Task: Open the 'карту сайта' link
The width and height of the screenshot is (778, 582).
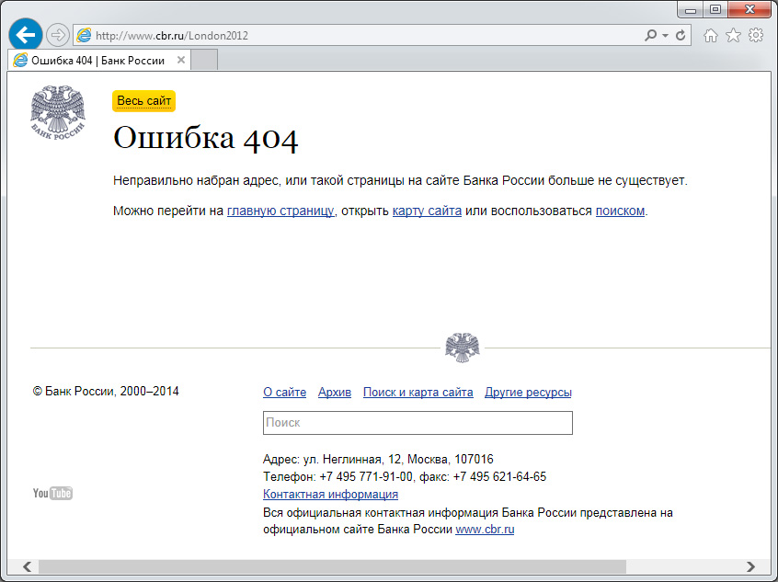Action: (427, 211)
